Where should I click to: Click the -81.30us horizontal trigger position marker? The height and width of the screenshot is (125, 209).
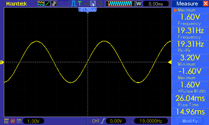(x=88, y=10)
